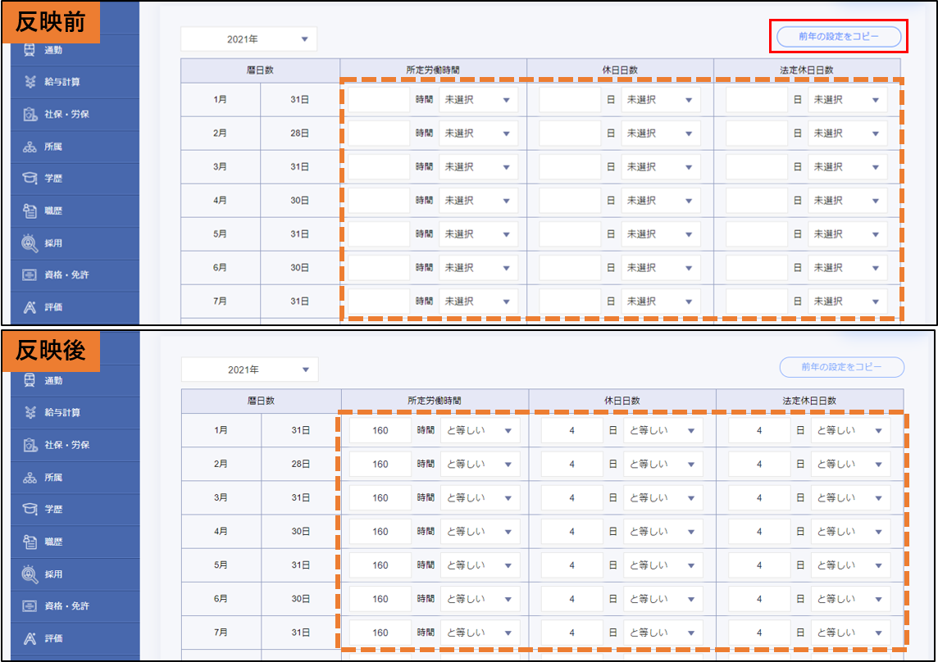Click the 給与計算 icon in the 反映前 sidebar

(30, 82)
